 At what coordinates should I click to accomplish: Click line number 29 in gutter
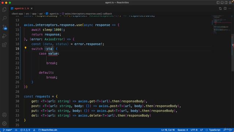17,96
